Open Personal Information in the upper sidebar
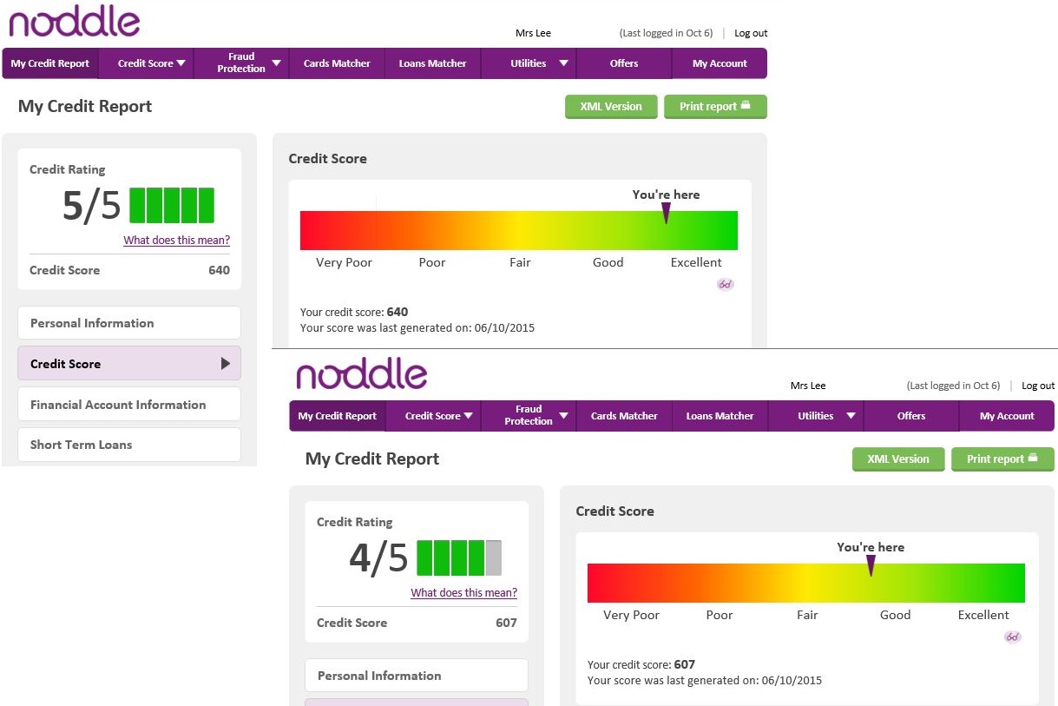1058x706 pixels. (x=129, y=323)
